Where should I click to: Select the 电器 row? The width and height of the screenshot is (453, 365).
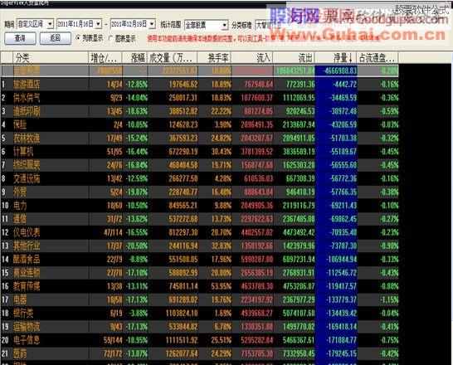[x=200, y=299]
